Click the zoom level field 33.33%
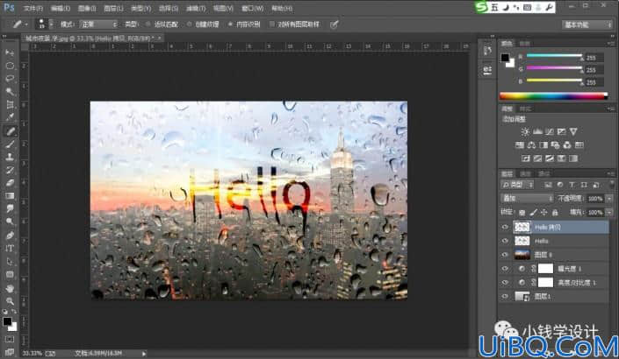 click(32, 354)
